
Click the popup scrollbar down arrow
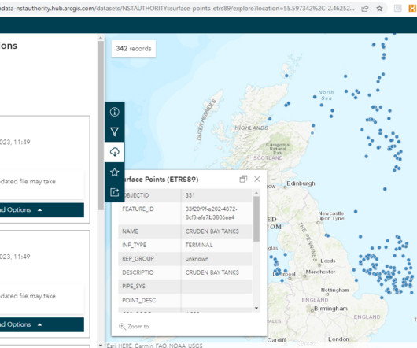[256, 308]
